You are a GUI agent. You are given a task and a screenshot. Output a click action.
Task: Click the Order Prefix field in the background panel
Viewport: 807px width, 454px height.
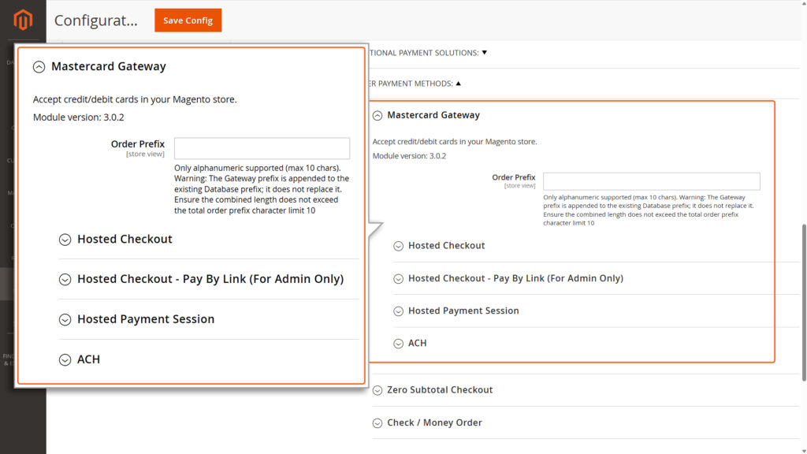651,180
